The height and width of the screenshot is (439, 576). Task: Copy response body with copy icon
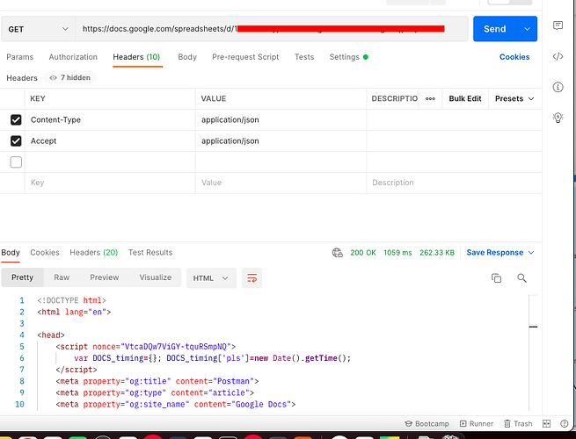(x=496, y=278)
